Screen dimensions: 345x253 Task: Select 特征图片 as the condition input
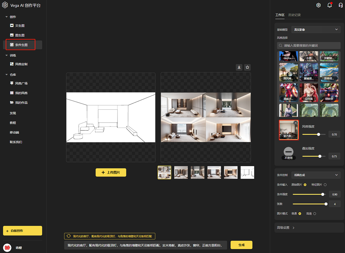pos(325,185)
